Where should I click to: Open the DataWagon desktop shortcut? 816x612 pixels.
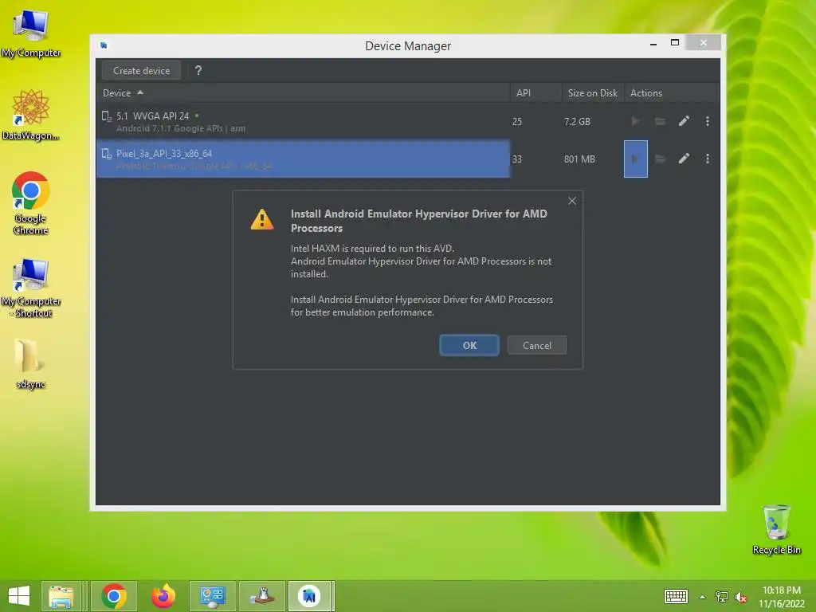tap(31, 115)
